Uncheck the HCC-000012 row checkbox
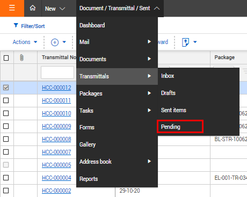 point(6,87)
